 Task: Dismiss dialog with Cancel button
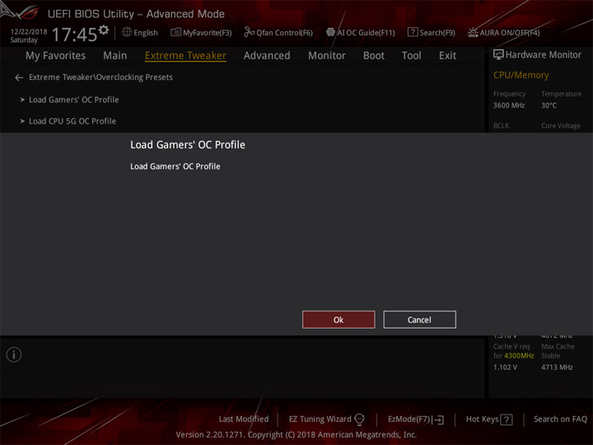[419, 320]
